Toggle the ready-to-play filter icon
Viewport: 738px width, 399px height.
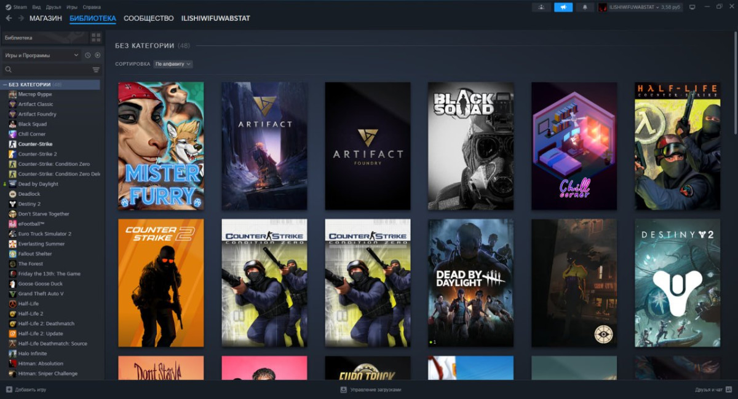click(x=97, y=55)
